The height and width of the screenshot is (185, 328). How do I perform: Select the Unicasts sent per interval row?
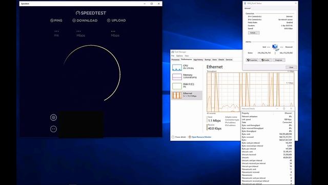click(266, 160)
